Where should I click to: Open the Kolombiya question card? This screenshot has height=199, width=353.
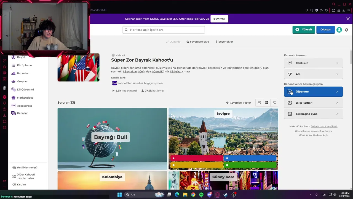tap(112, 180)
